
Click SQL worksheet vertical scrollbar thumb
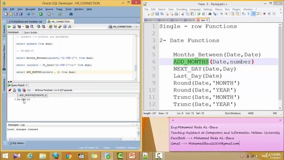(x=135, y=68)
